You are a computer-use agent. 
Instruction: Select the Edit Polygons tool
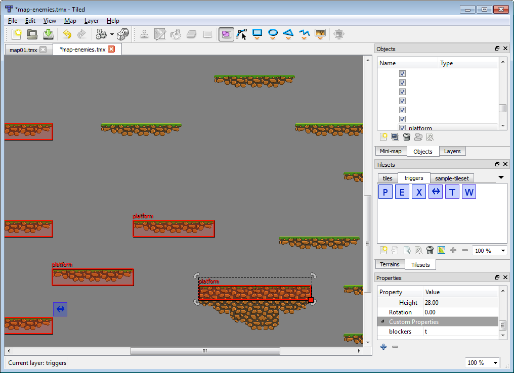242,34
